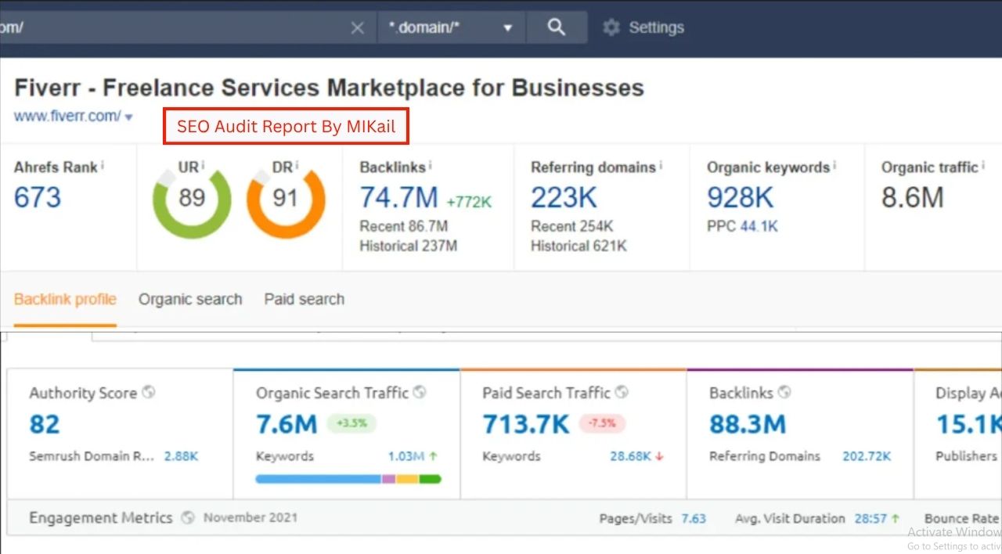Click globe icon beside Engagement Metrics
The height and width of the screenshot is (554, 1002).
coord(187,517)
